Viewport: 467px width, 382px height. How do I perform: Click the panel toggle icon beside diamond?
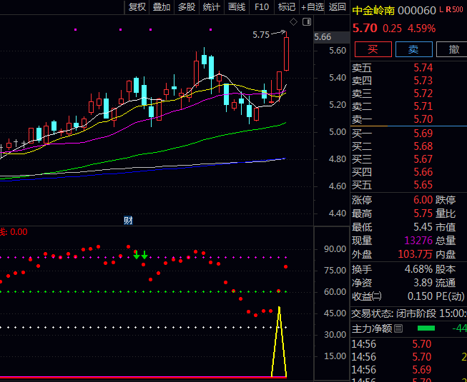307,22
